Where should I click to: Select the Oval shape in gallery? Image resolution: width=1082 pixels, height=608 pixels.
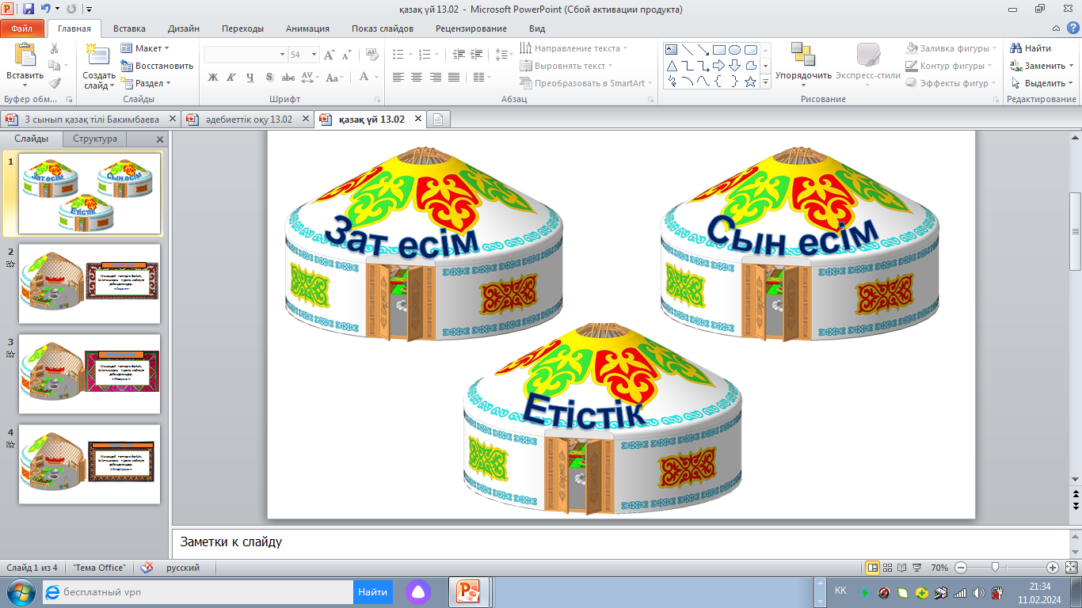tap(734, 49)
